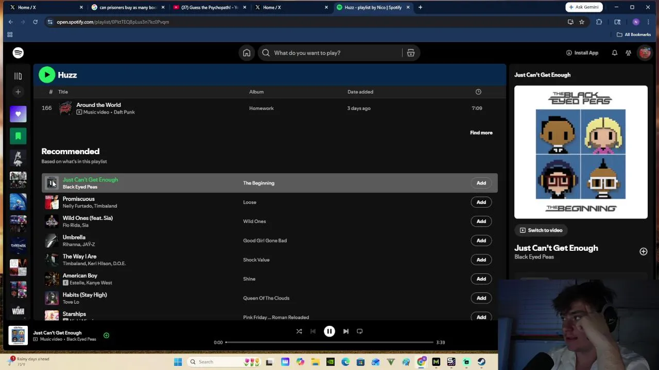Screen dimensions: 659x370
Task: Open Around the World track row
Action: click(269, 108)
